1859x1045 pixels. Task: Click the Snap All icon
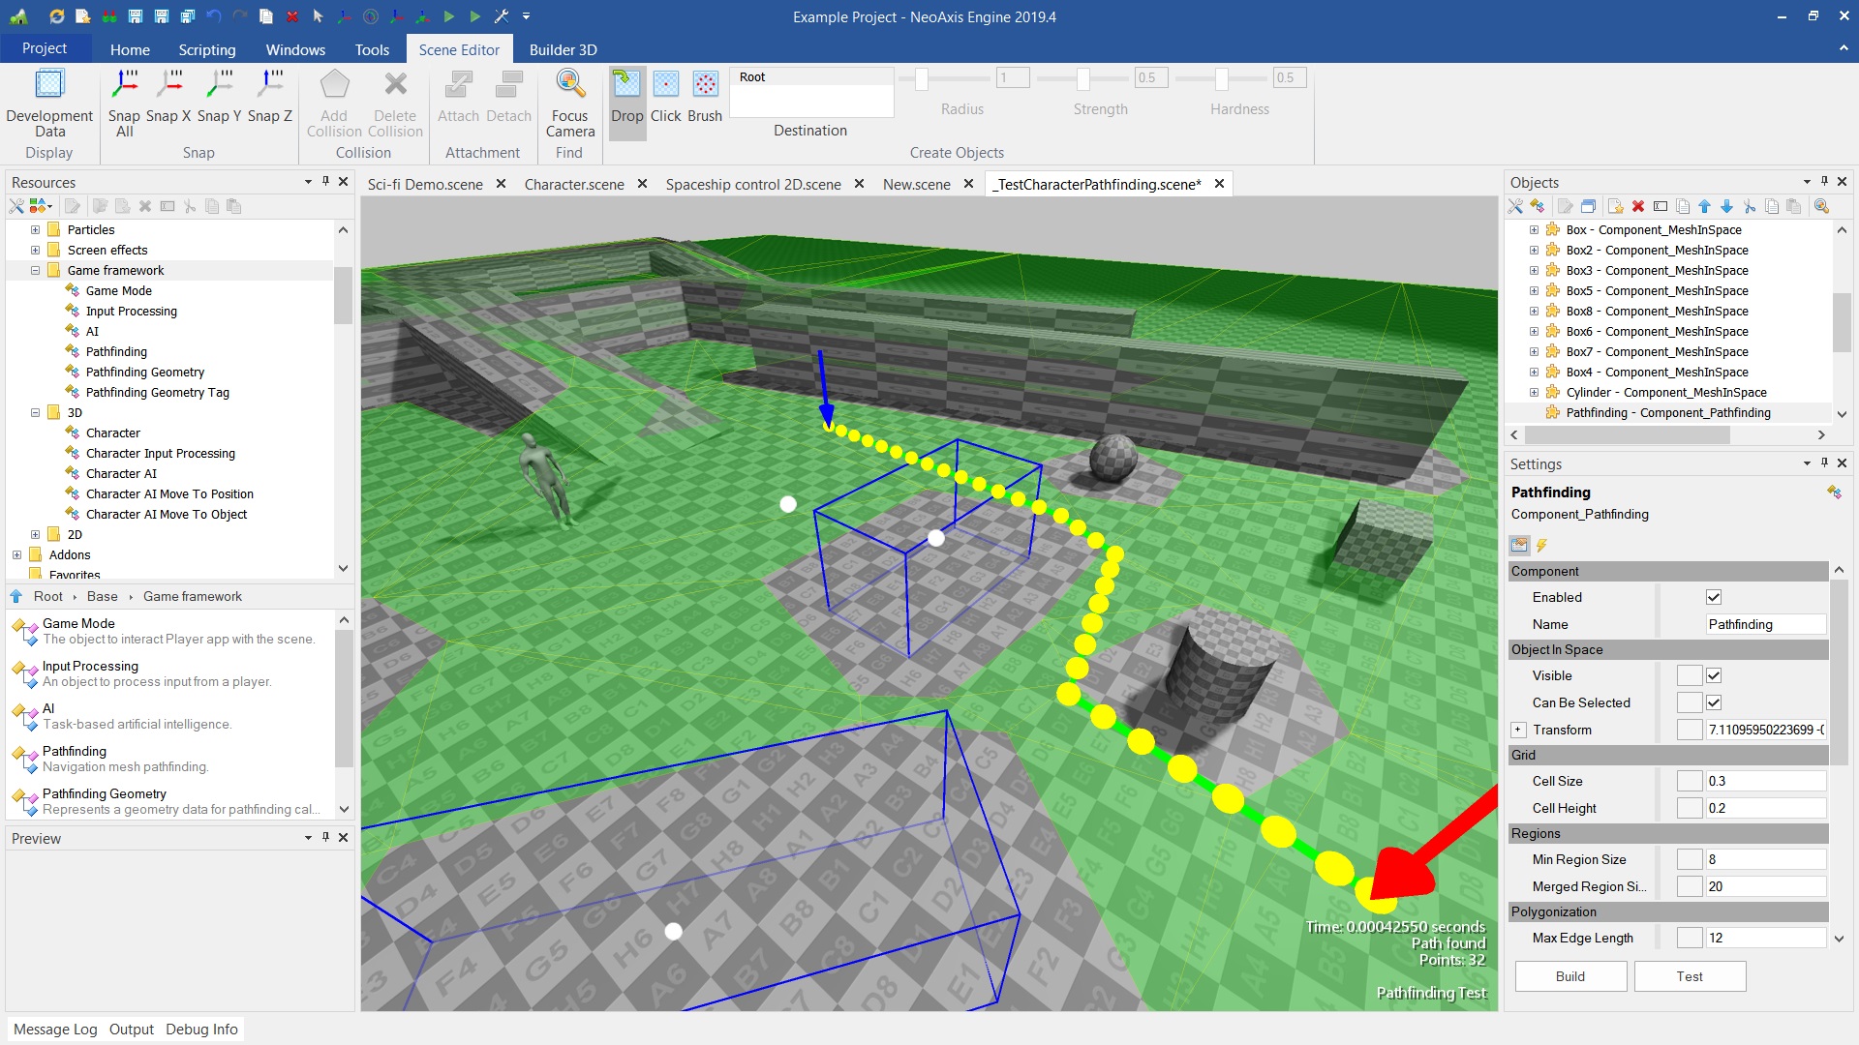pyautogui.click(x=124, y=85)
